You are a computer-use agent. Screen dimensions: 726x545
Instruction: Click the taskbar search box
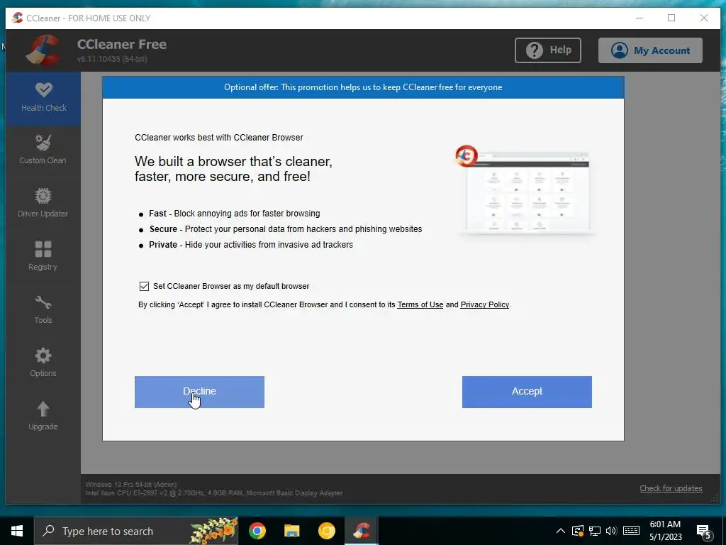point(137,531)
